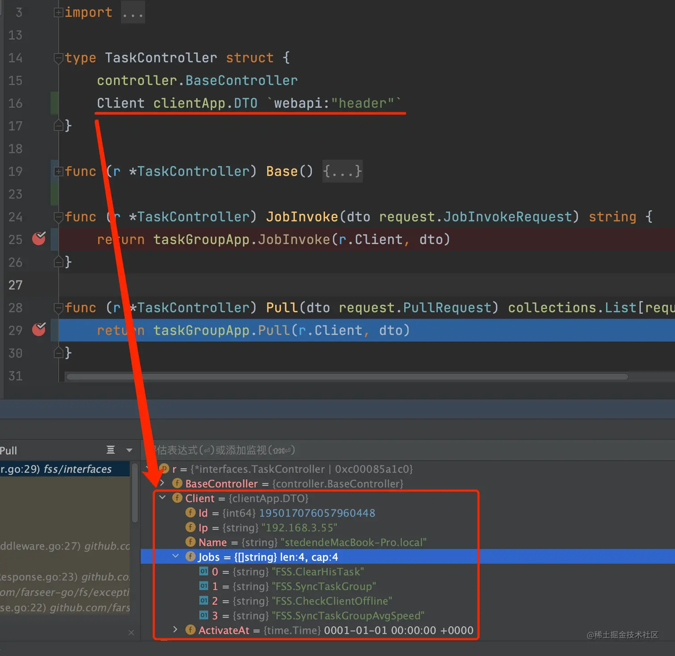Collapse the Jobs array in the debugger
Viewport: 675px width, 656px height.
(175, 556)
